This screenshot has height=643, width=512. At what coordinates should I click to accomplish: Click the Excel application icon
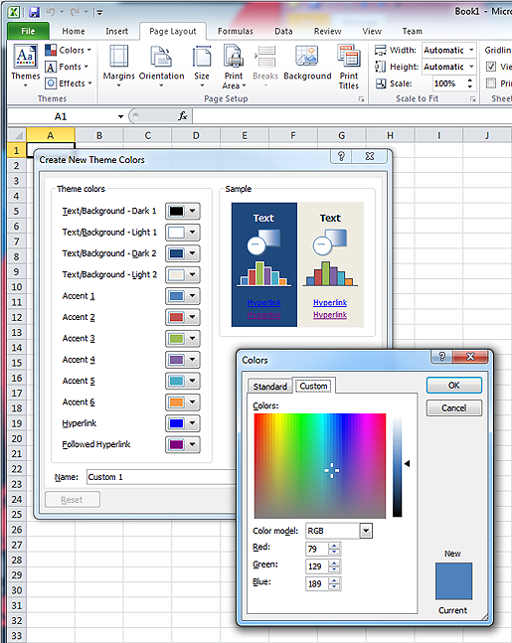pyautogui.click(x=14, y=12)
